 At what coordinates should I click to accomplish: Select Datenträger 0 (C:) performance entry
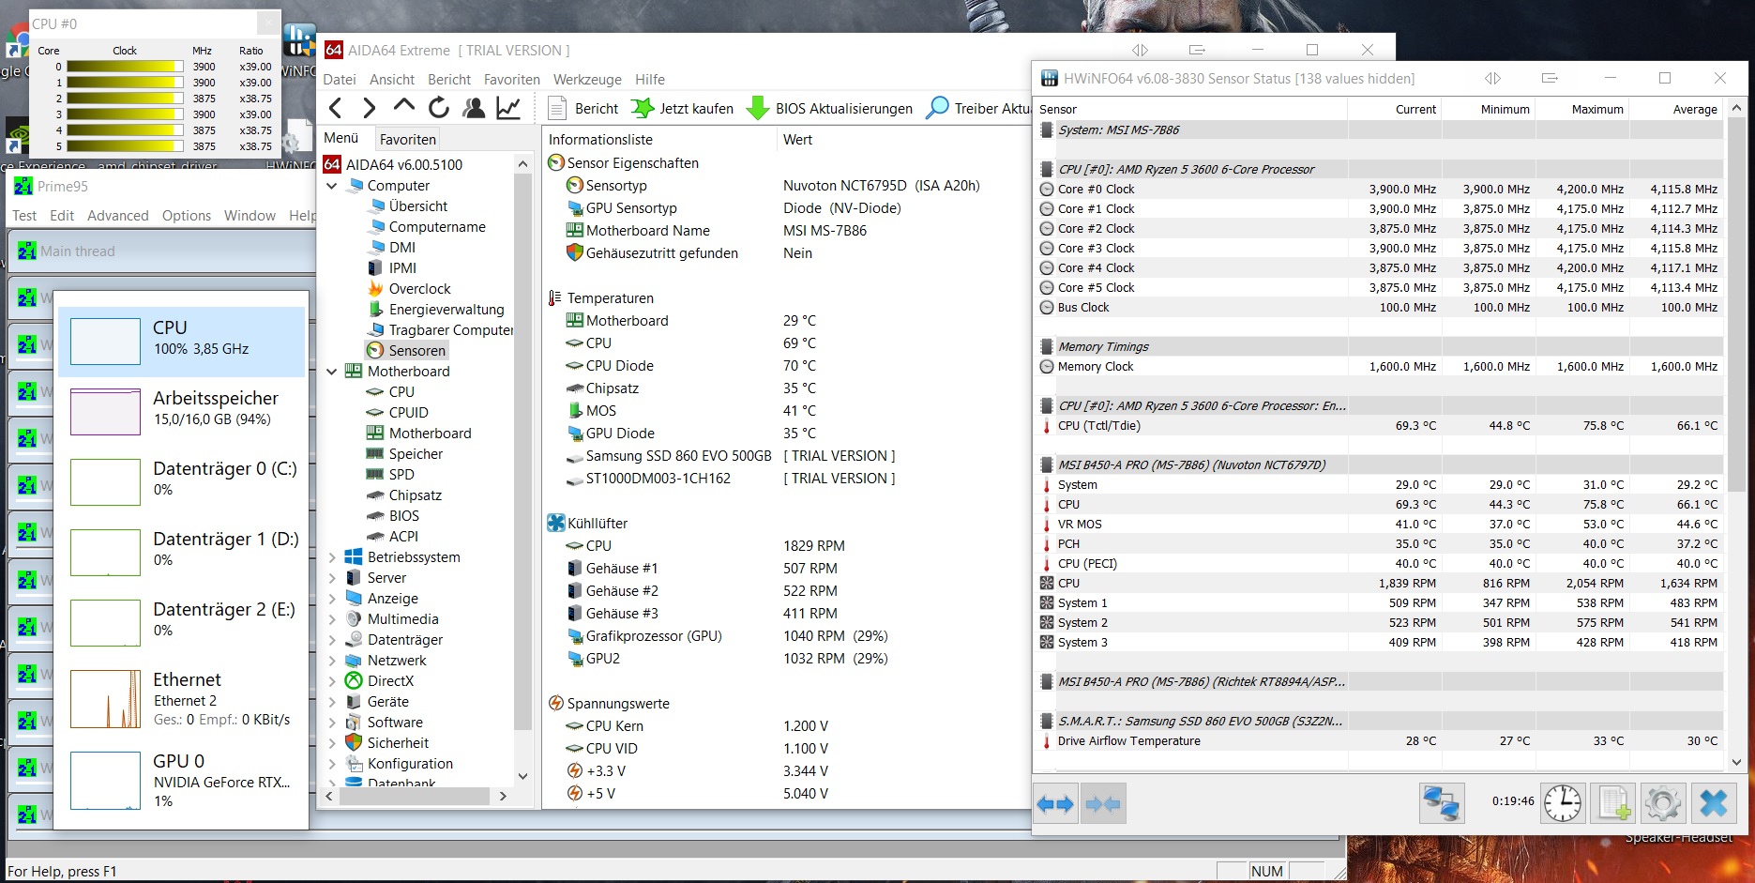pos(182,482)
